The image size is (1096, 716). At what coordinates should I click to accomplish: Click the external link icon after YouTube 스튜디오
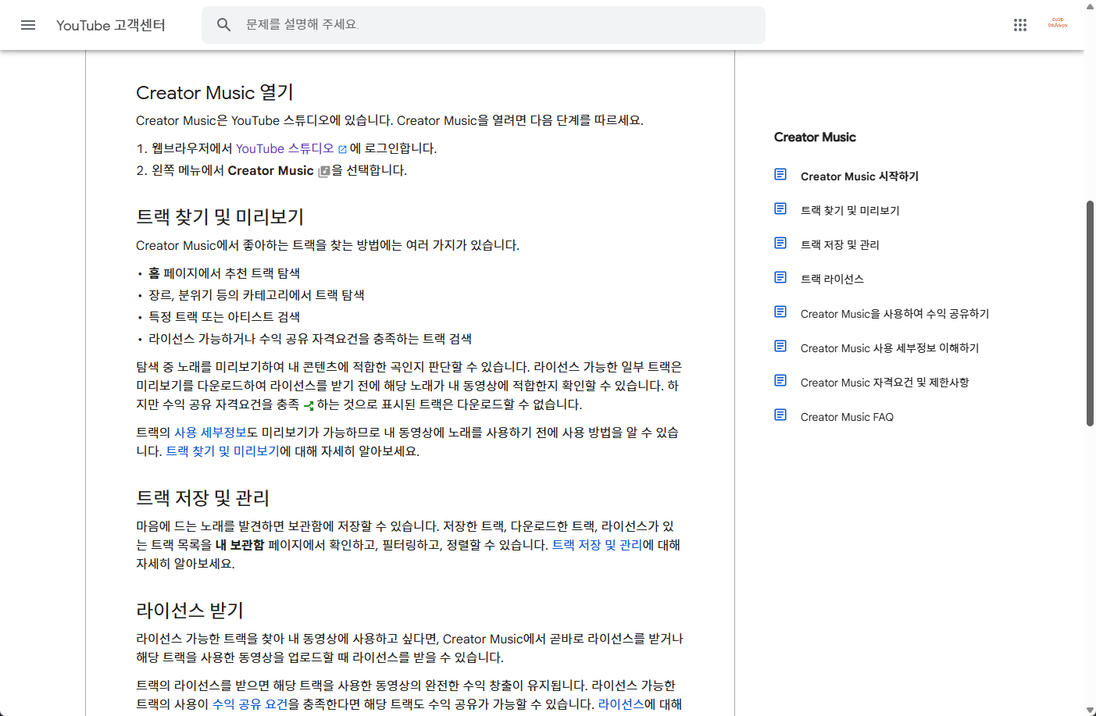[x=342, y=149]
